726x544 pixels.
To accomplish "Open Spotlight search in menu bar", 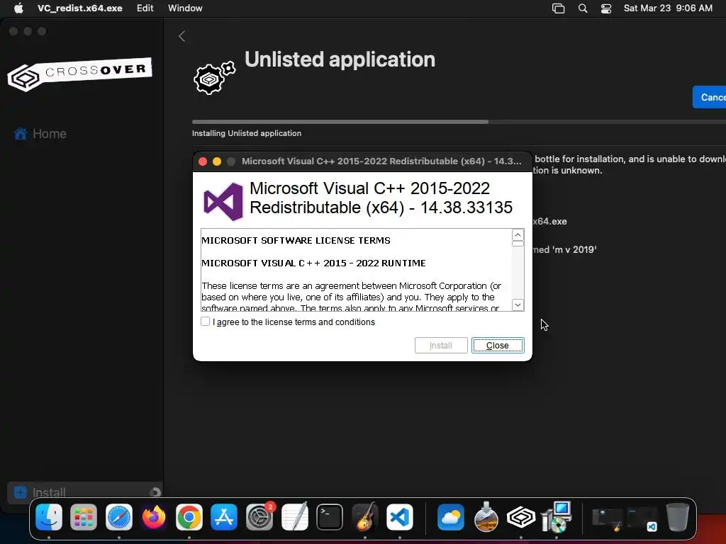I will 583,8.
